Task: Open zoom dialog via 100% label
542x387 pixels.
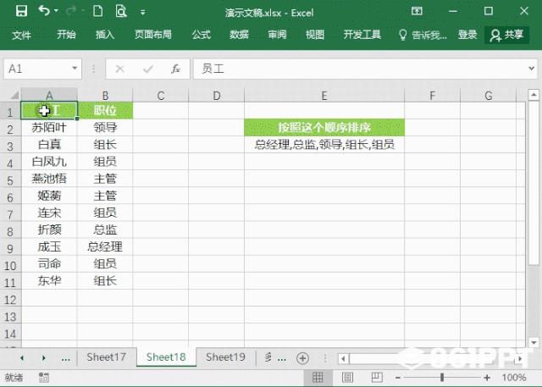Action: [x=514, y=378]
